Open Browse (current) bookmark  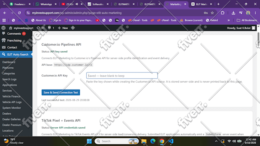click(x=191, y=20)
